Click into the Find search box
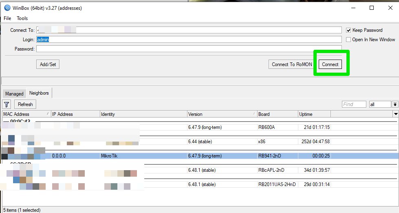The height and width of the screenshot is (213, 399). pyautogui.click(x=354, y=104)
